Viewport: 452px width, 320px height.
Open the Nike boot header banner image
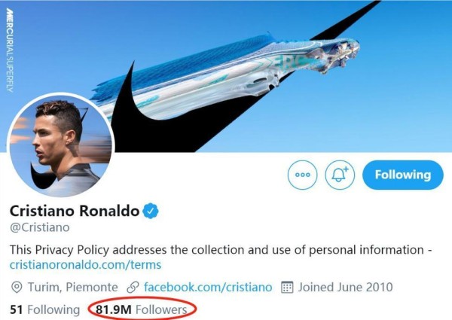point(226,76)
